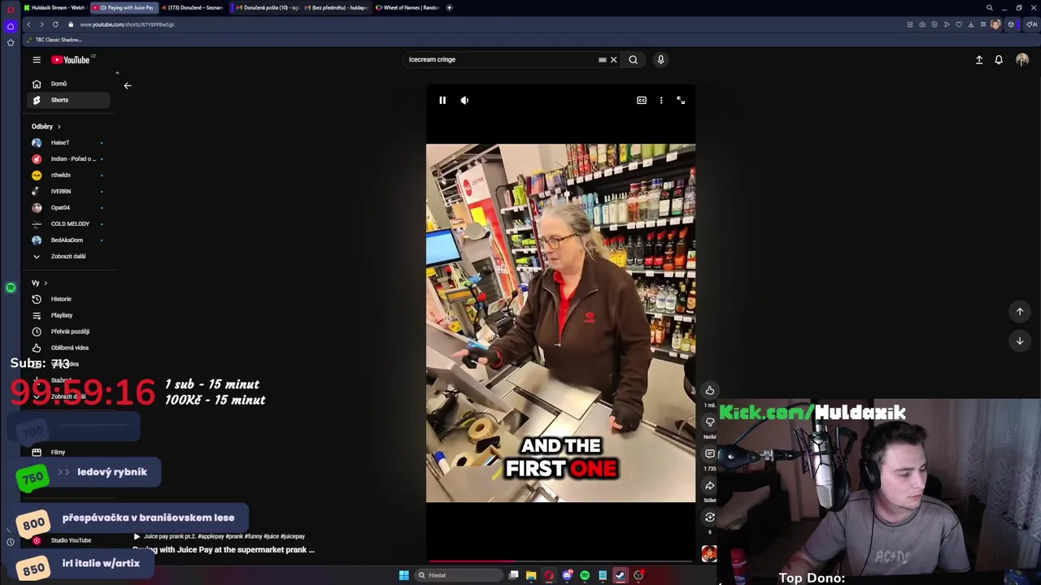Switch to Wheel of Names tab
This screenshot has height=585, width=1041.
407,7
